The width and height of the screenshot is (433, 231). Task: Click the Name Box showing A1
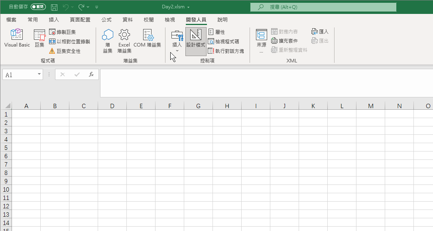click(19, 75)
